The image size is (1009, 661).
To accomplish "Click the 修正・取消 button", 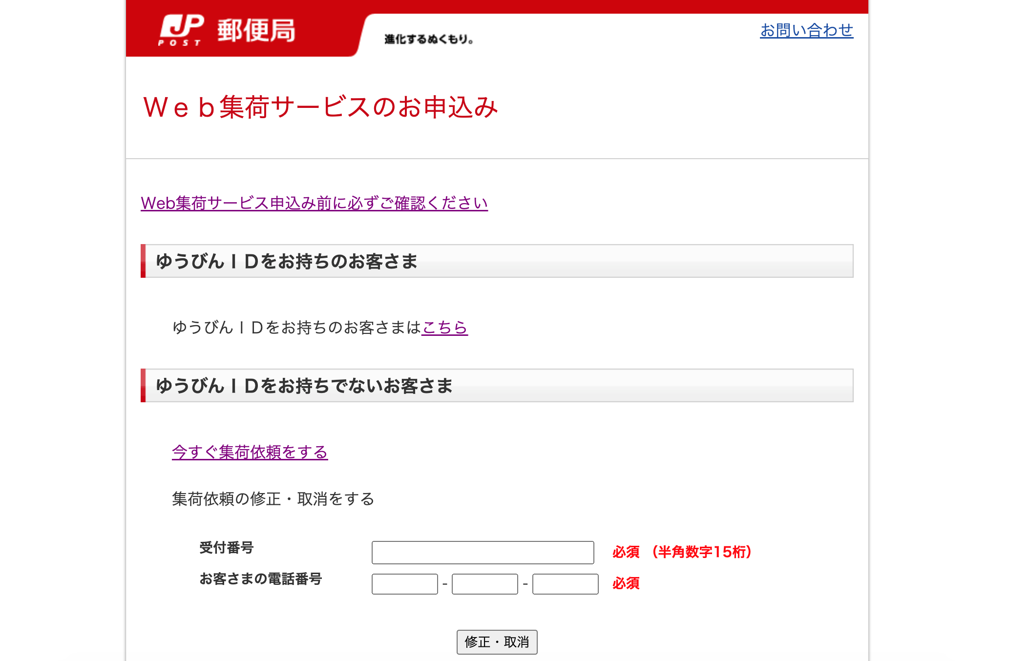I will point(497,642).
